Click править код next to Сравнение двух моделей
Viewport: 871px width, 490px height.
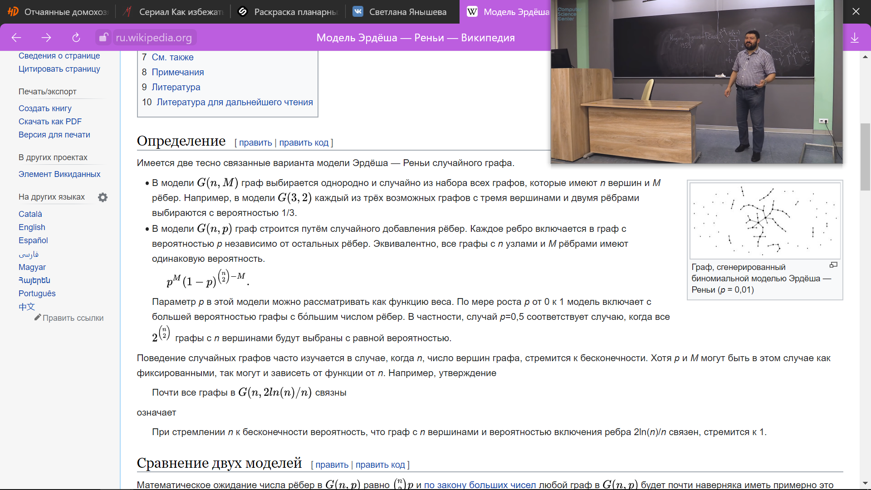[380, 465]
